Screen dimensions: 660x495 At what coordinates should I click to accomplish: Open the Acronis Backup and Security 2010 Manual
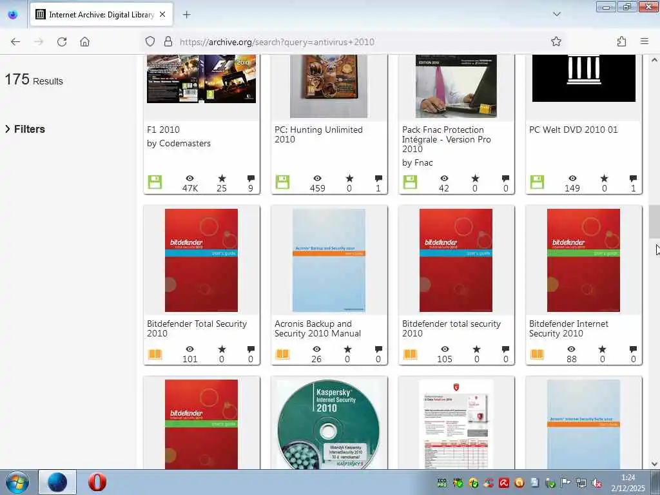coord(317,328)
